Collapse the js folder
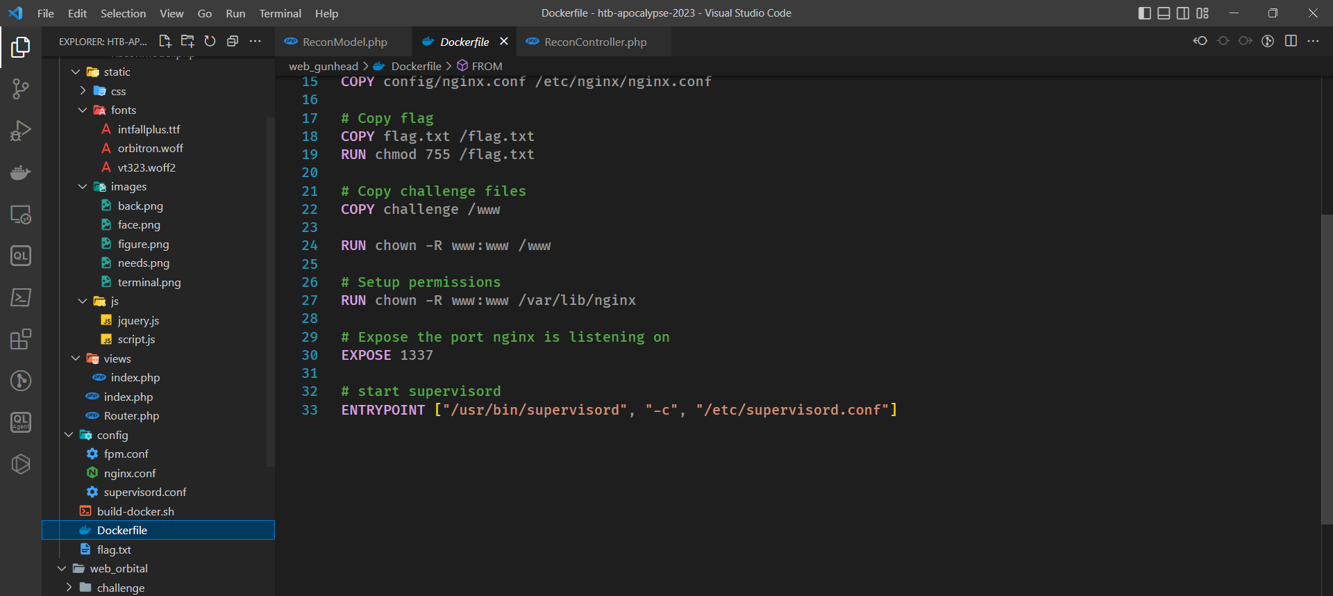This screenshot has height=596, width=1333. point(83,301)
